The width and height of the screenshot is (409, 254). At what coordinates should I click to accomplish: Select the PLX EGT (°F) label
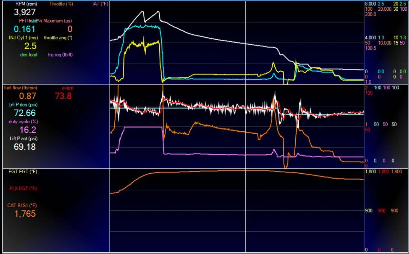click(x=23, y=188)
